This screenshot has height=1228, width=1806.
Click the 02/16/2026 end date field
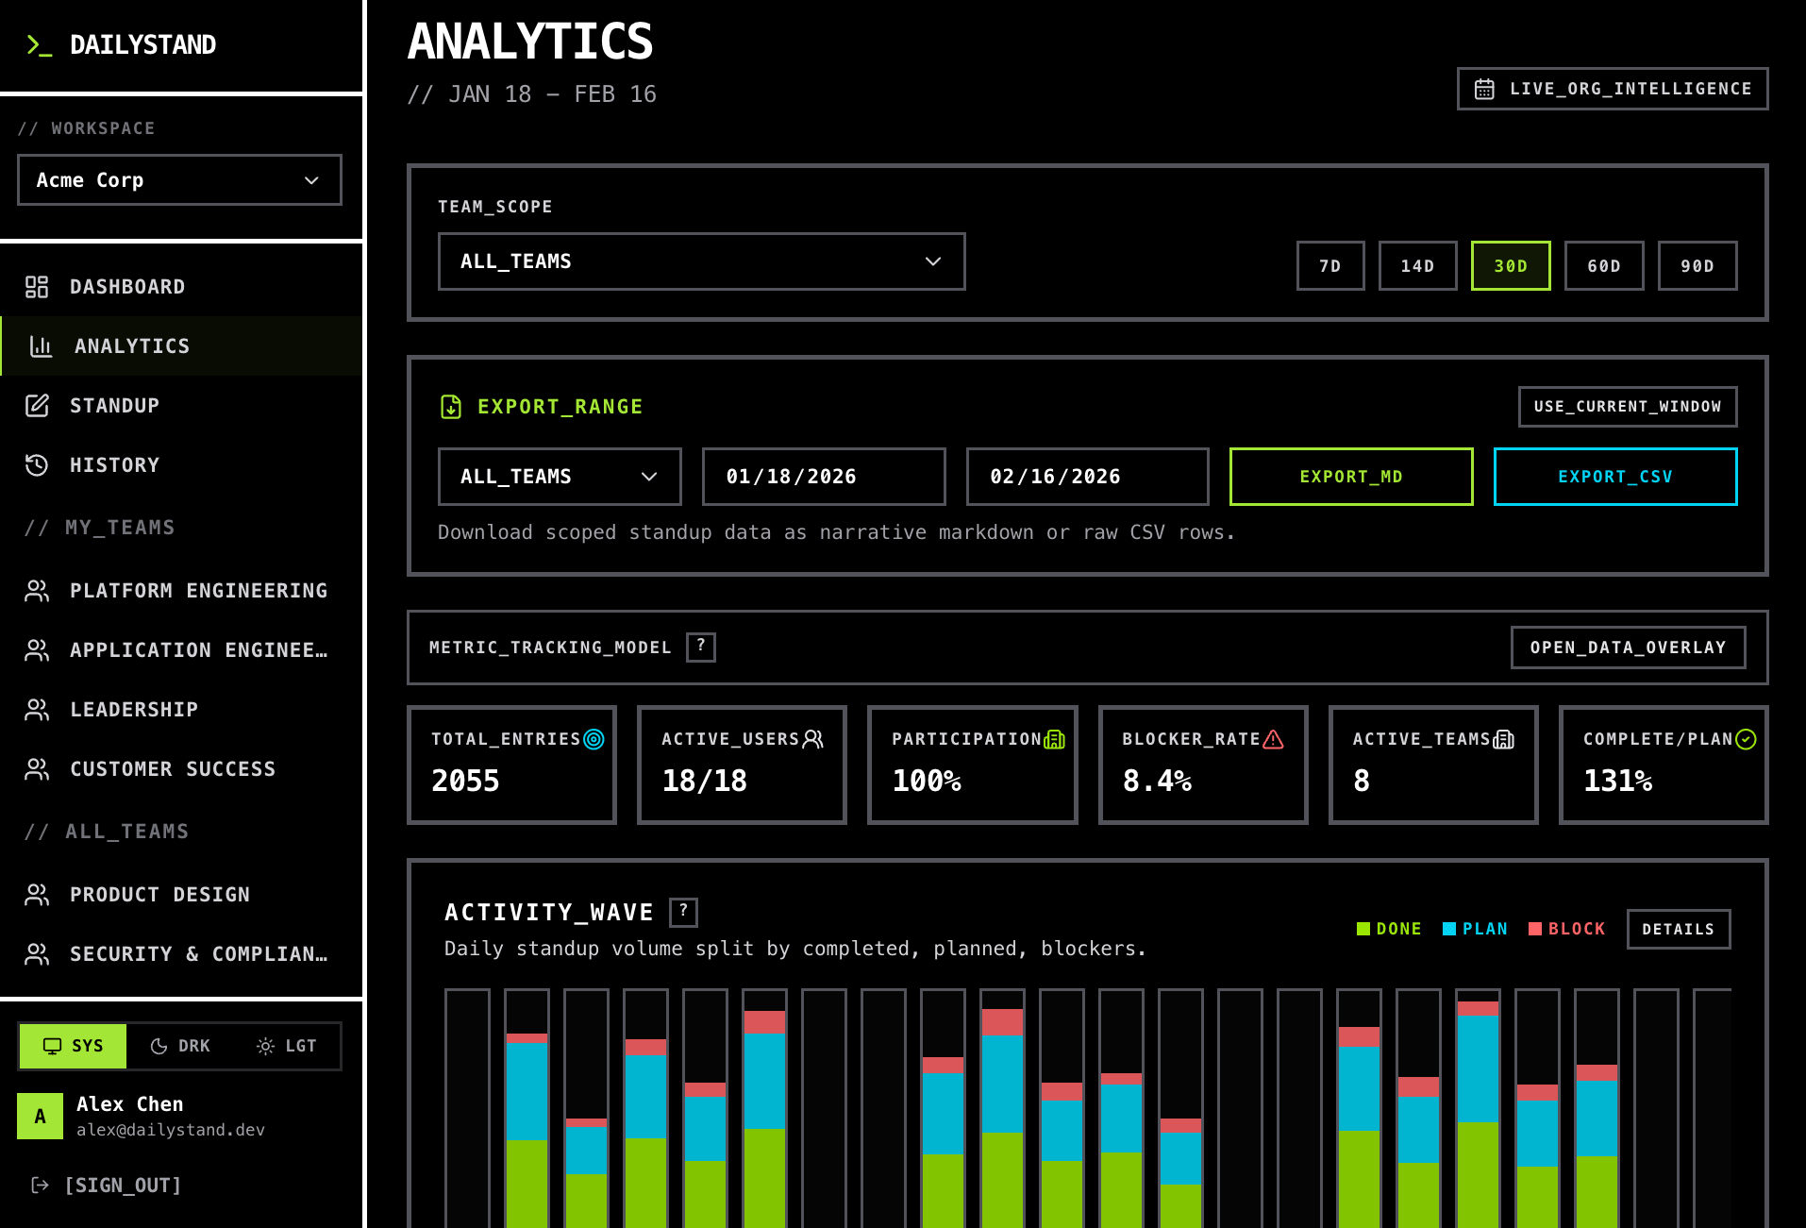click(1086, 477)
